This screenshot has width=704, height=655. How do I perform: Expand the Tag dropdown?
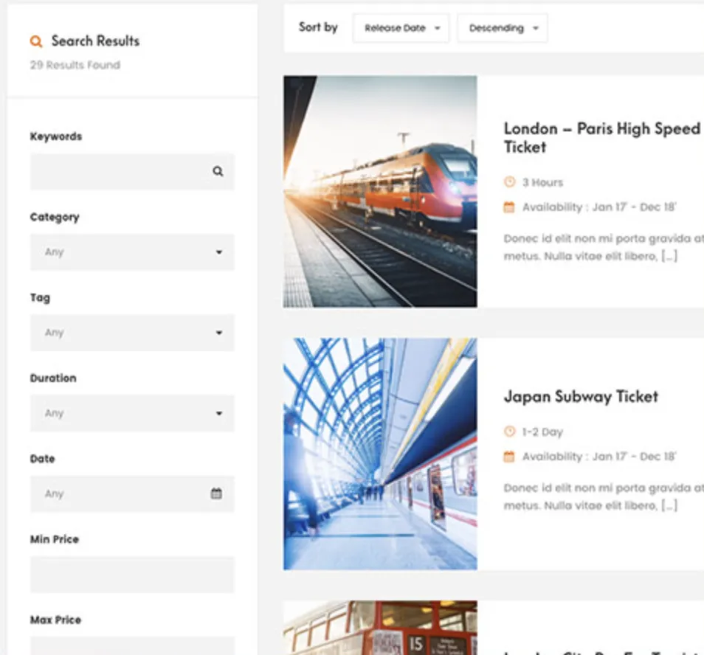point(132,333)
